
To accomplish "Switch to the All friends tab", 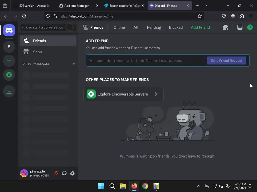I will (136, 27).
